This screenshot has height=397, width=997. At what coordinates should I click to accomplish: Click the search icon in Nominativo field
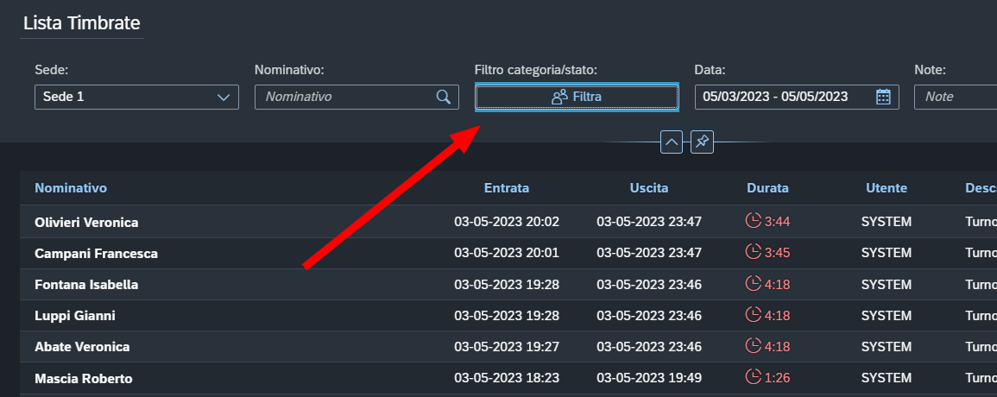pos(443,97)
